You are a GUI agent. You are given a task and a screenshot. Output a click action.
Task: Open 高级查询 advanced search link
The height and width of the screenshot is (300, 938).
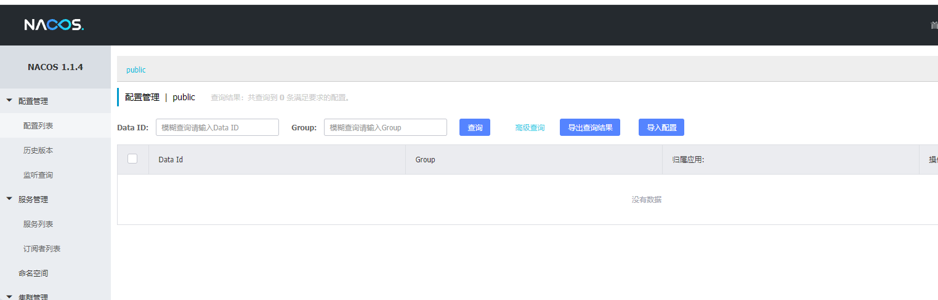530,128
